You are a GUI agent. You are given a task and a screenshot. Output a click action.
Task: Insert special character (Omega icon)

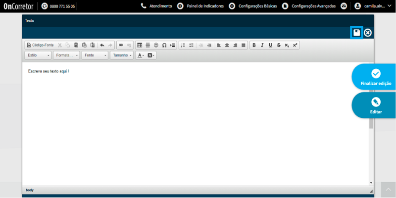click(x=164, y=45)
